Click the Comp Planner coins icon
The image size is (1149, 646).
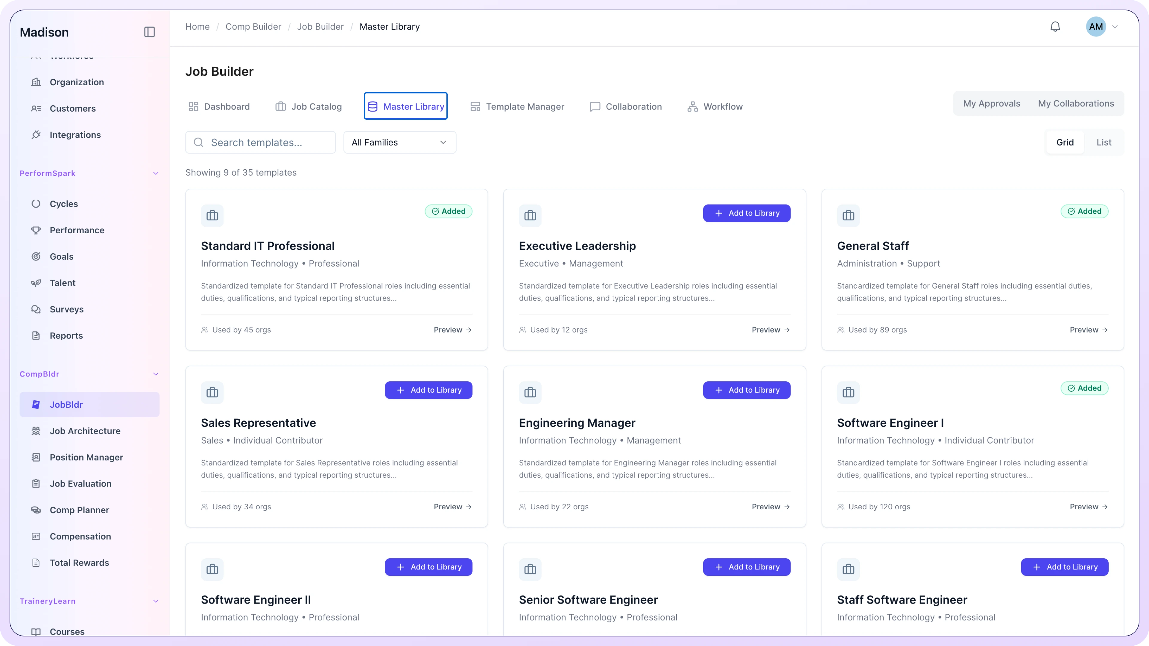pos(36,510)
